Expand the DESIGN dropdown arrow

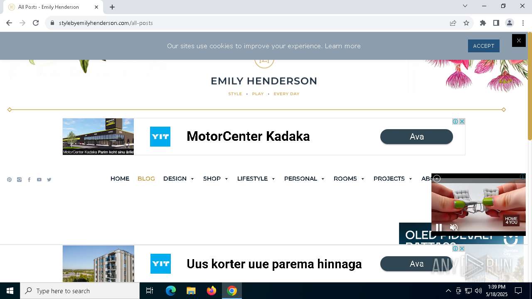coord(192,179)
